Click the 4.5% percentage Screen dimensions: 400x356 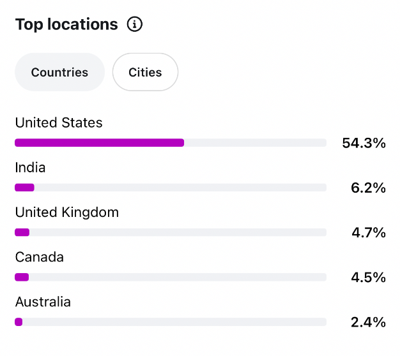pos(368,278)
